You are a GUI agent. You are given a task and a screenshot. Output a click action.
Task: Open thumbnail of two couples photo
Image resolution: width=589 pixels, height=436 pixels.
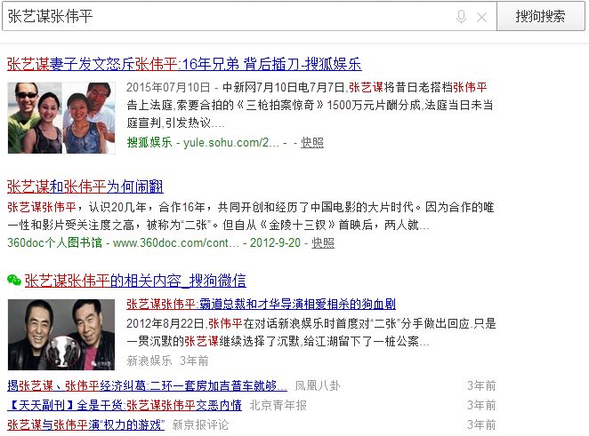pos(61,118)
